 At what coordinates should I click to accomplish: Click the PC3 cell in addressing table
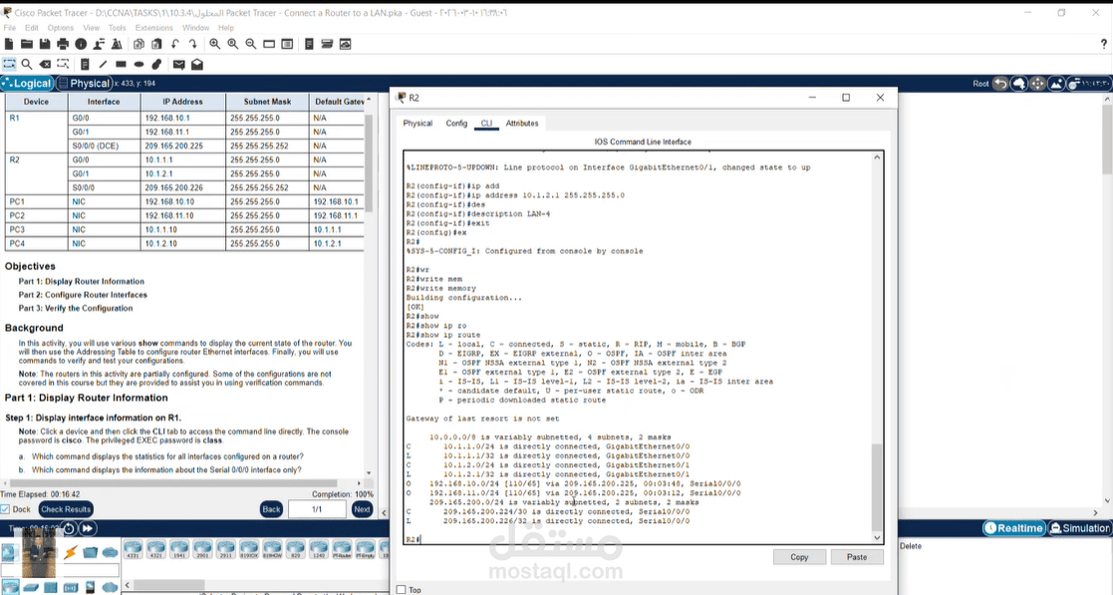tap(36, 229)
